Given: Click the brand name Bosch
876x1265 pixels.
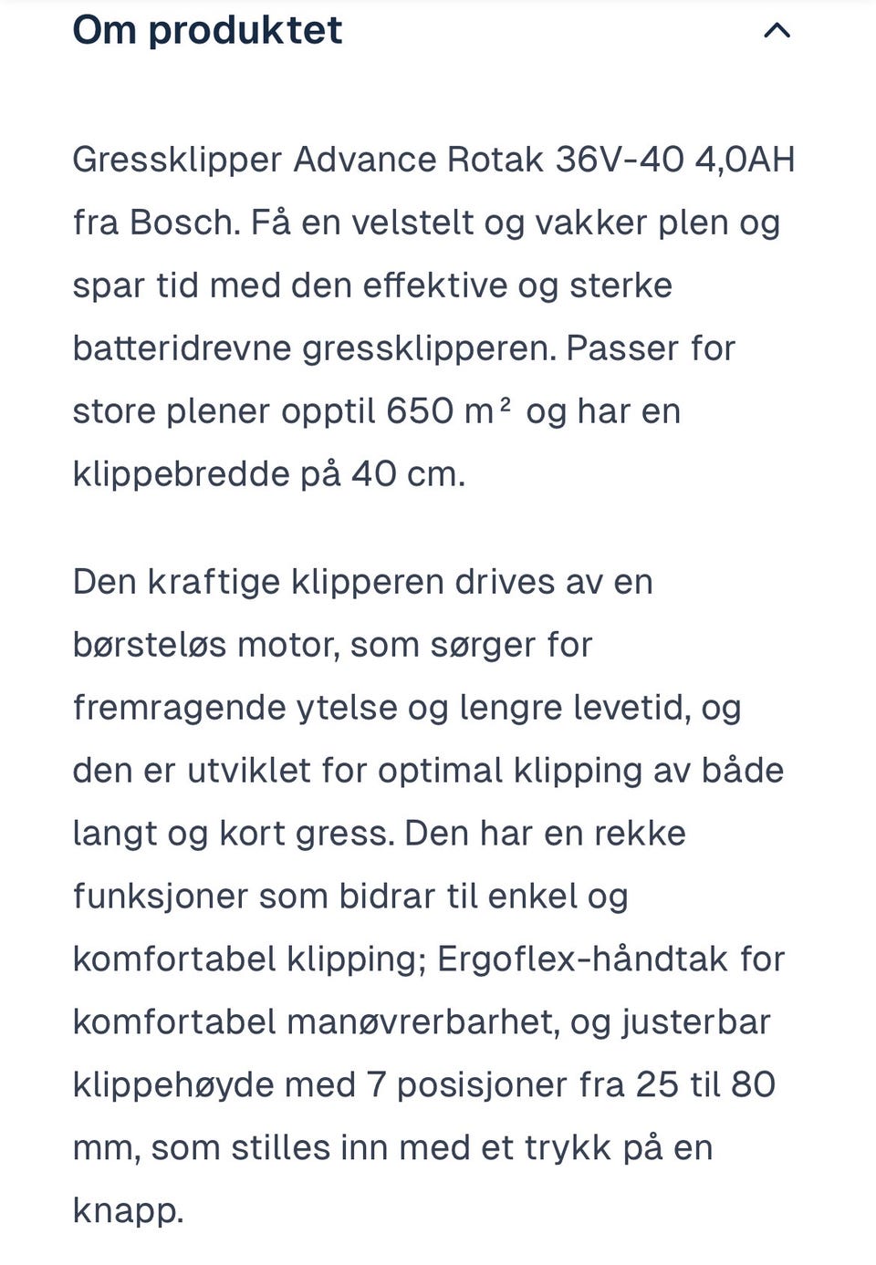Looking at the screenshot, I should [x=184, y=223].
